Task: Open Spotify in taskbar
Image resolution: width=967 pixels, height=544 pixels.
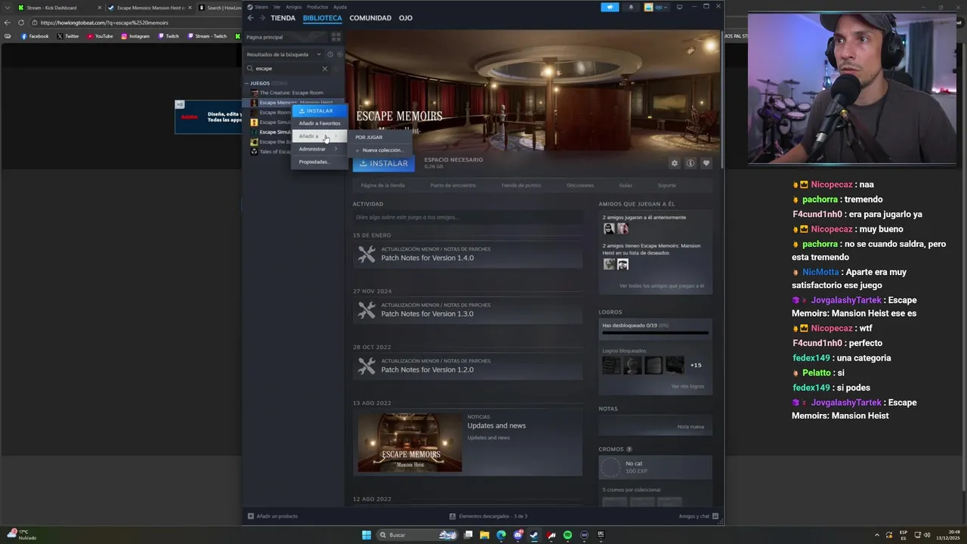Action: [567, 535]
